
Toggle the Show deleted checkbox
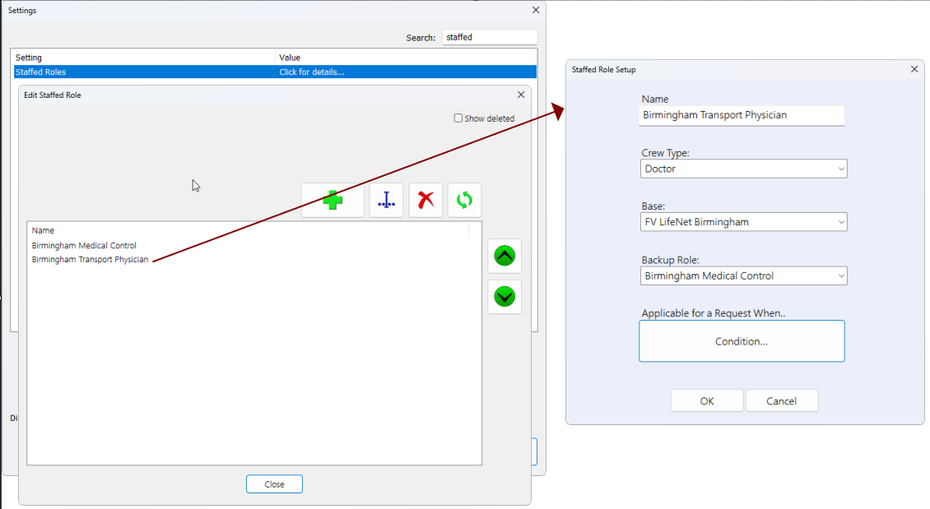[458, 118]
